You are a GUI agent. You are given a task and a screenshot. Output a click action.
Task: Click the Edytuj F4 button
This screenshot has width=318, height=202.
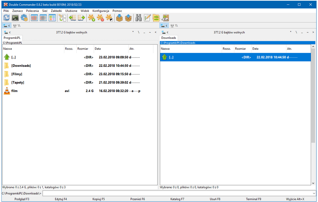(x=61, y=199)
